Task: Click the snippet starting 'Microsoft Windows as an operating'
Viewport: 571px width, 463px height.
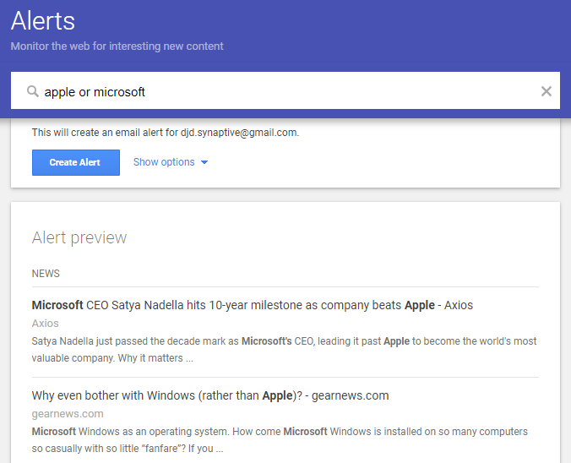Action: click(280, 440)
